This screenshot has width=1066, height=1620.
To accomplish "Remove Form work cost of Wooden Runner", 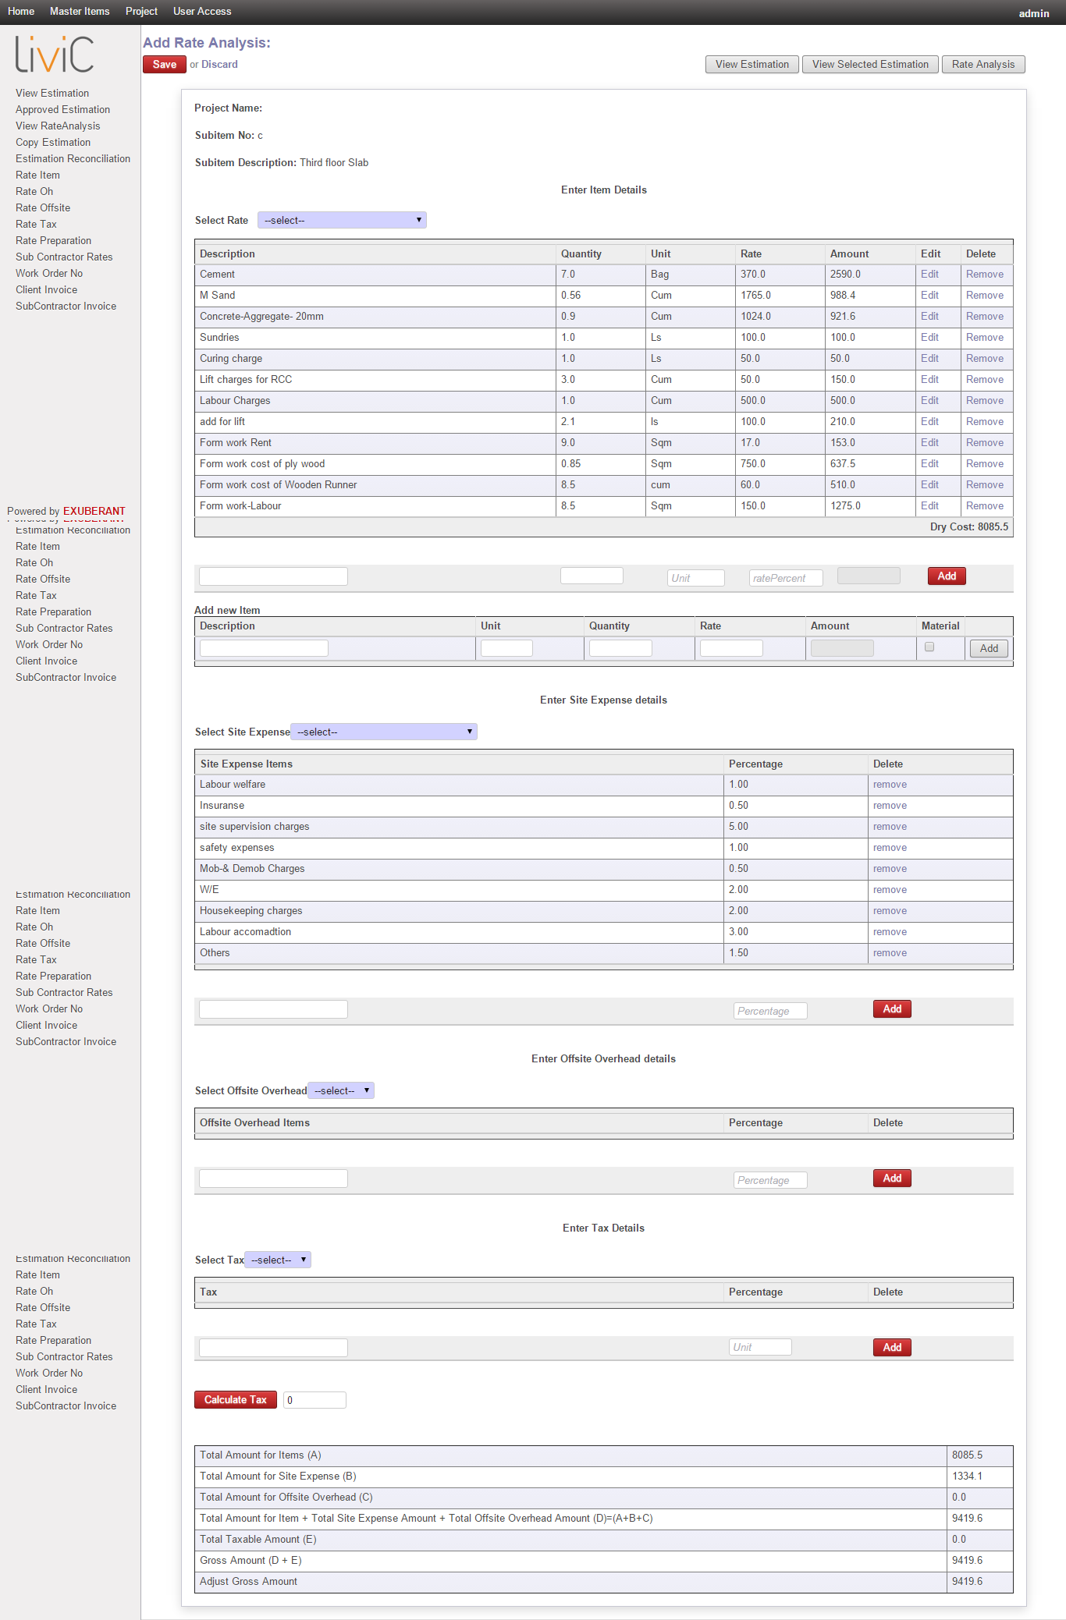I will 985,484.
